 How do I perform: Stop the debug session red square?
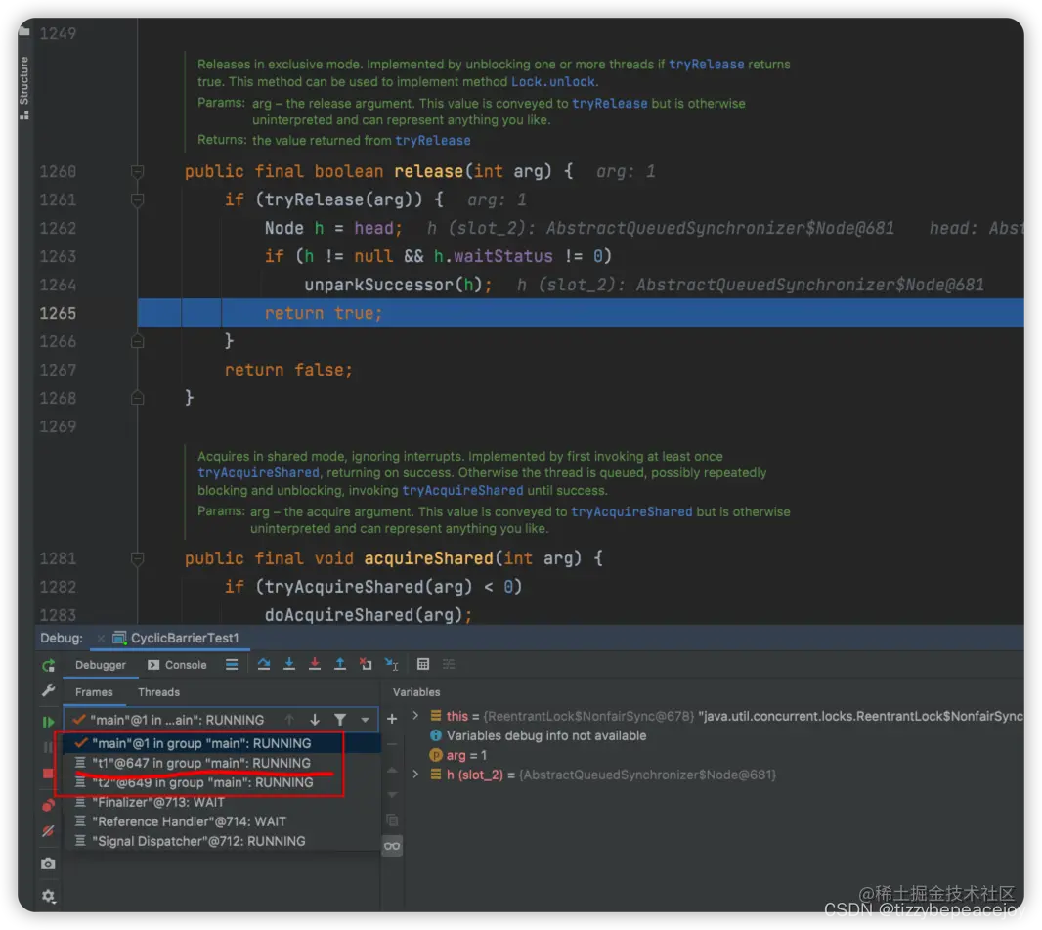point(48,774)
